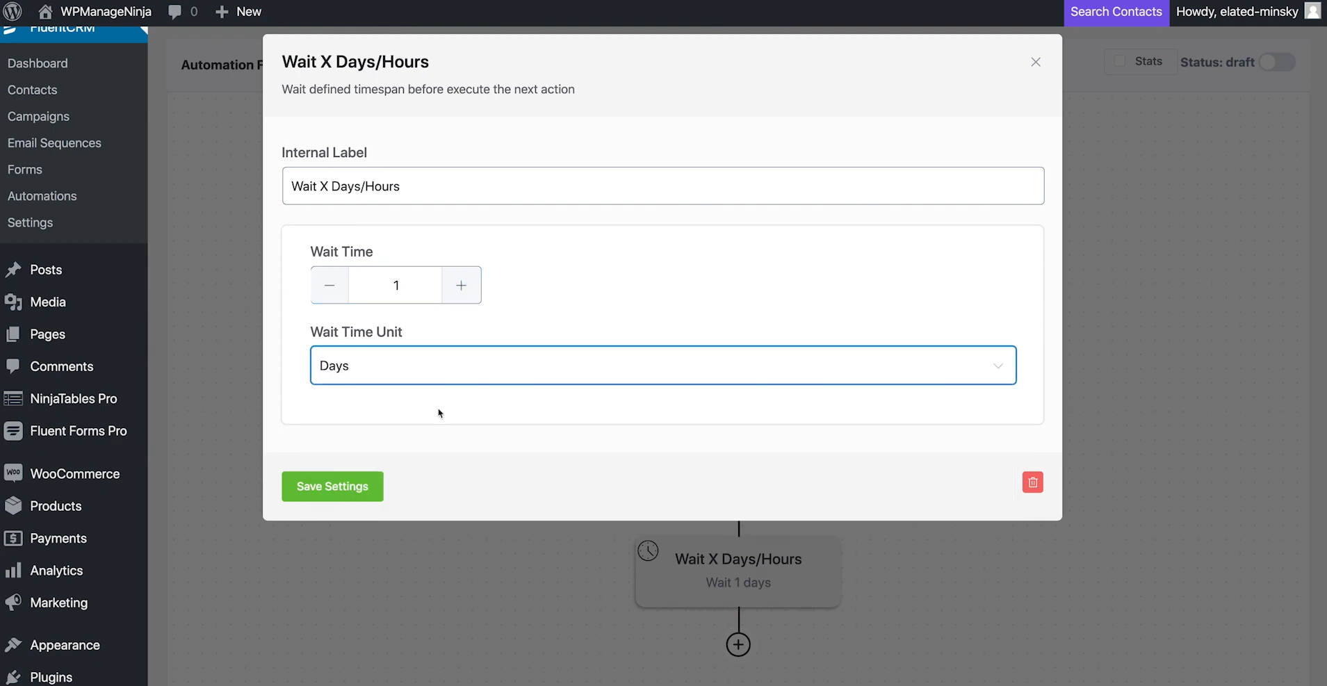Open Fluent Forms Pro via its icon
Image resolution: width=1327 pixels, height=686 pixels.
click(14, 431)
